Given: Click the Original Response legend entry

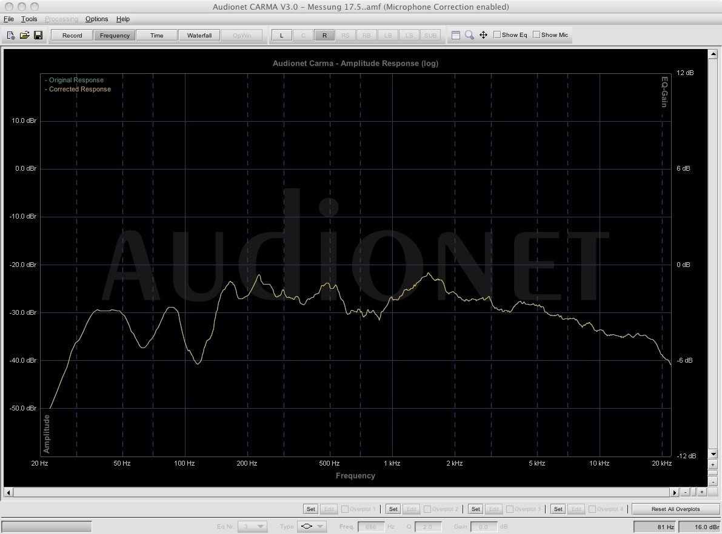Looking at the screenshot, I should 74,80.
